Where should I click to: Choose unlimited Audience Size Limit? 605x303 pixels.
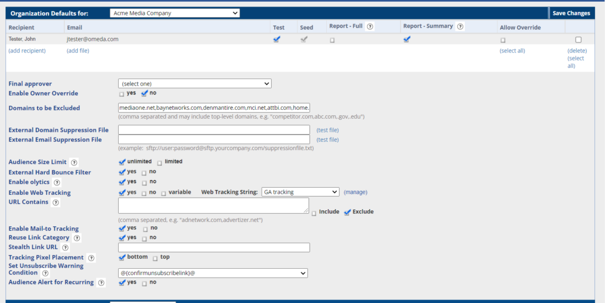pyautogui.click(x=122, y=162)
